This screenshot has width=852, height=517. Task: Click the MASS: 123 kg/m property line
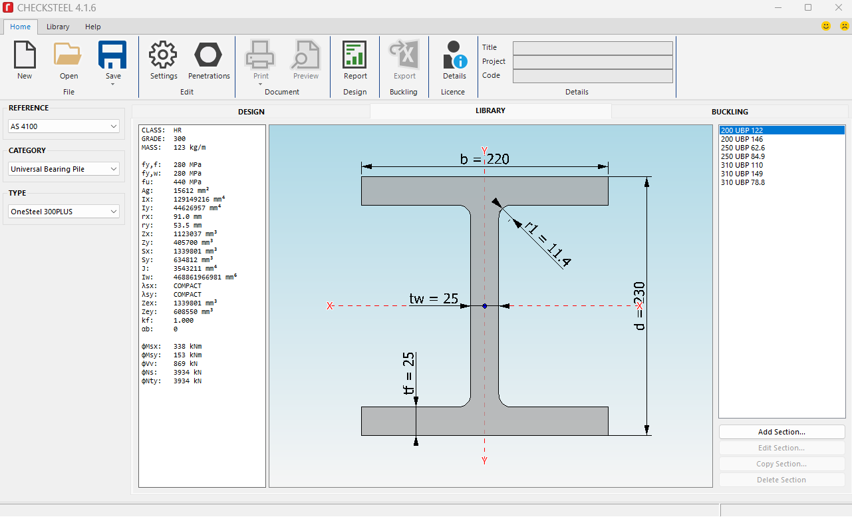(174, 148)
